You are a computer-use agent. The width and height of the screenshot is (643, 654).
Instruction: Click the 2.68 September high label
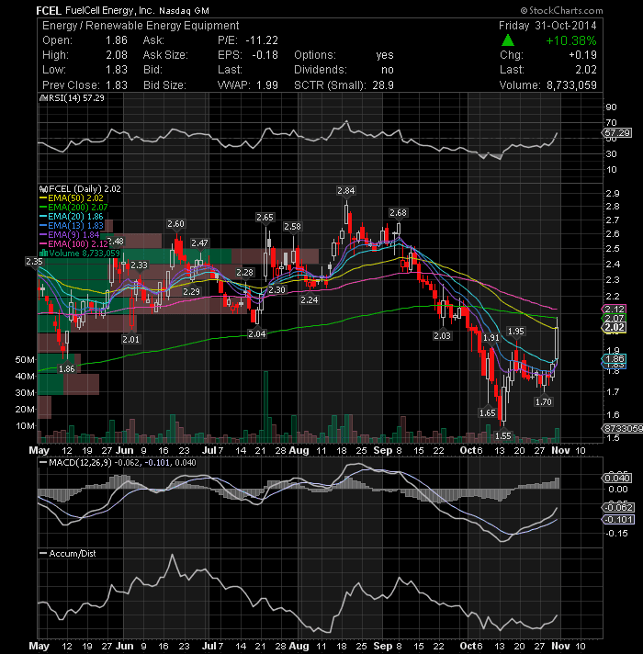(398, 213)
